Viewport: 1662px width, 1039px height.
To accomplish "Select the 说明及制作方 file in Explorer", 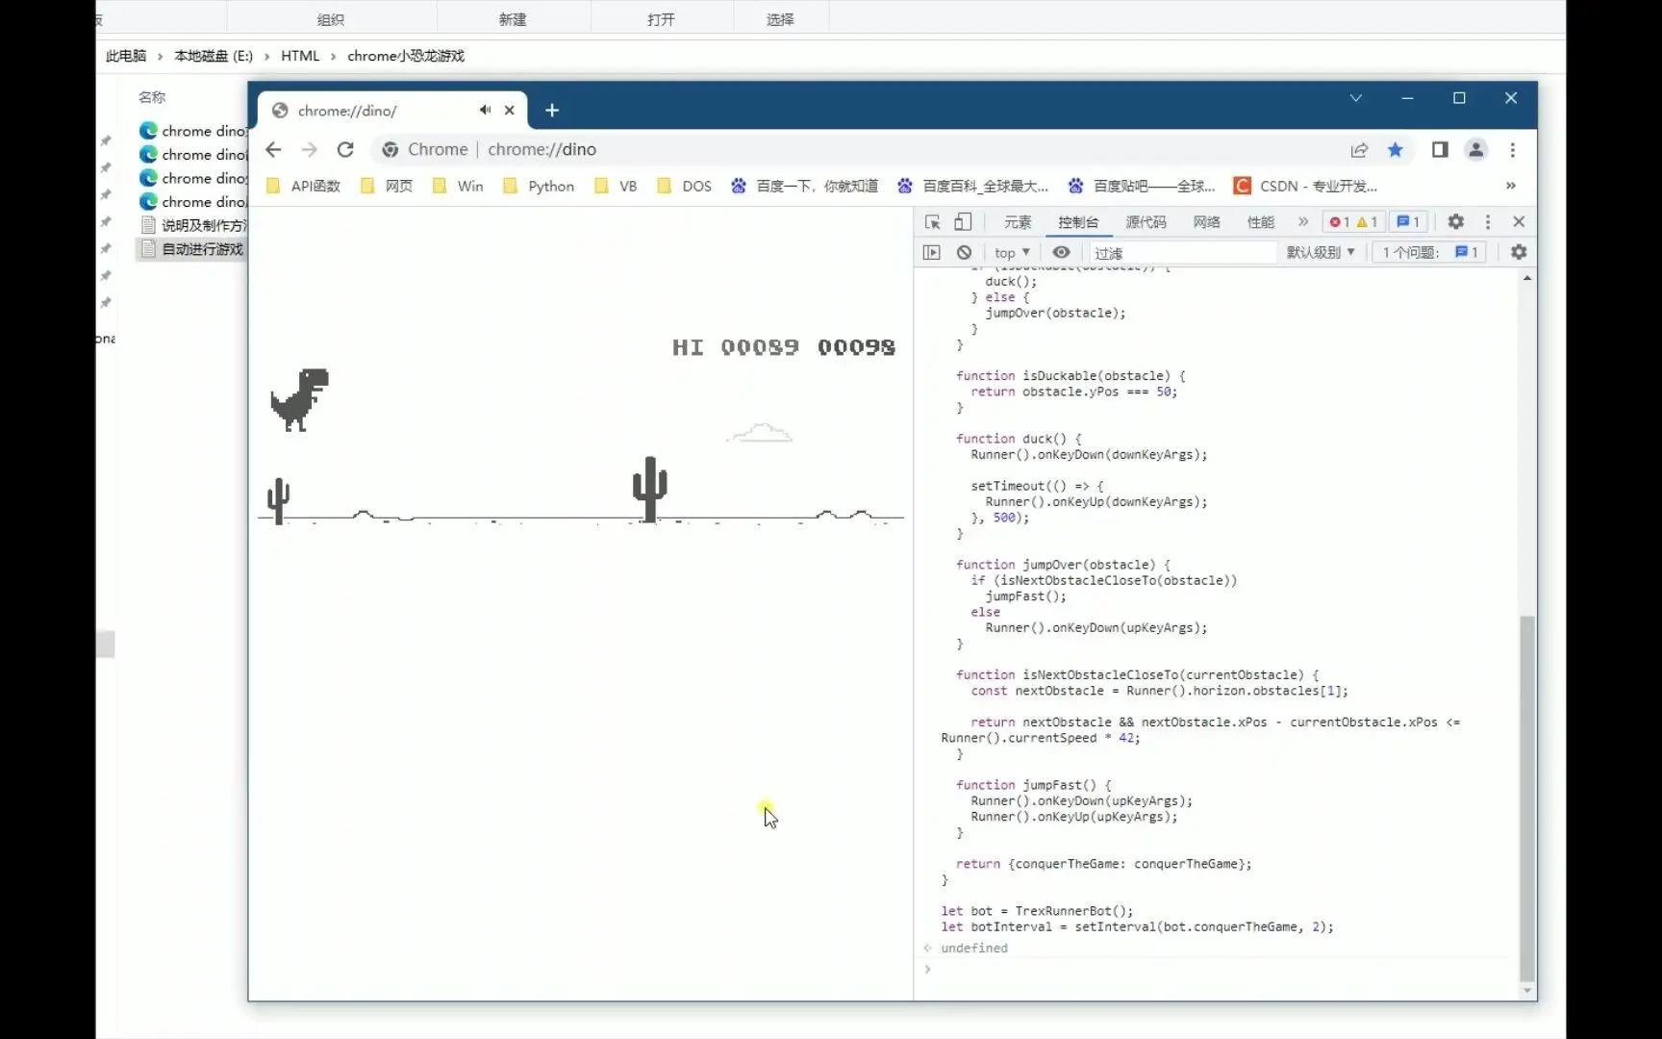I will (192, 225).
